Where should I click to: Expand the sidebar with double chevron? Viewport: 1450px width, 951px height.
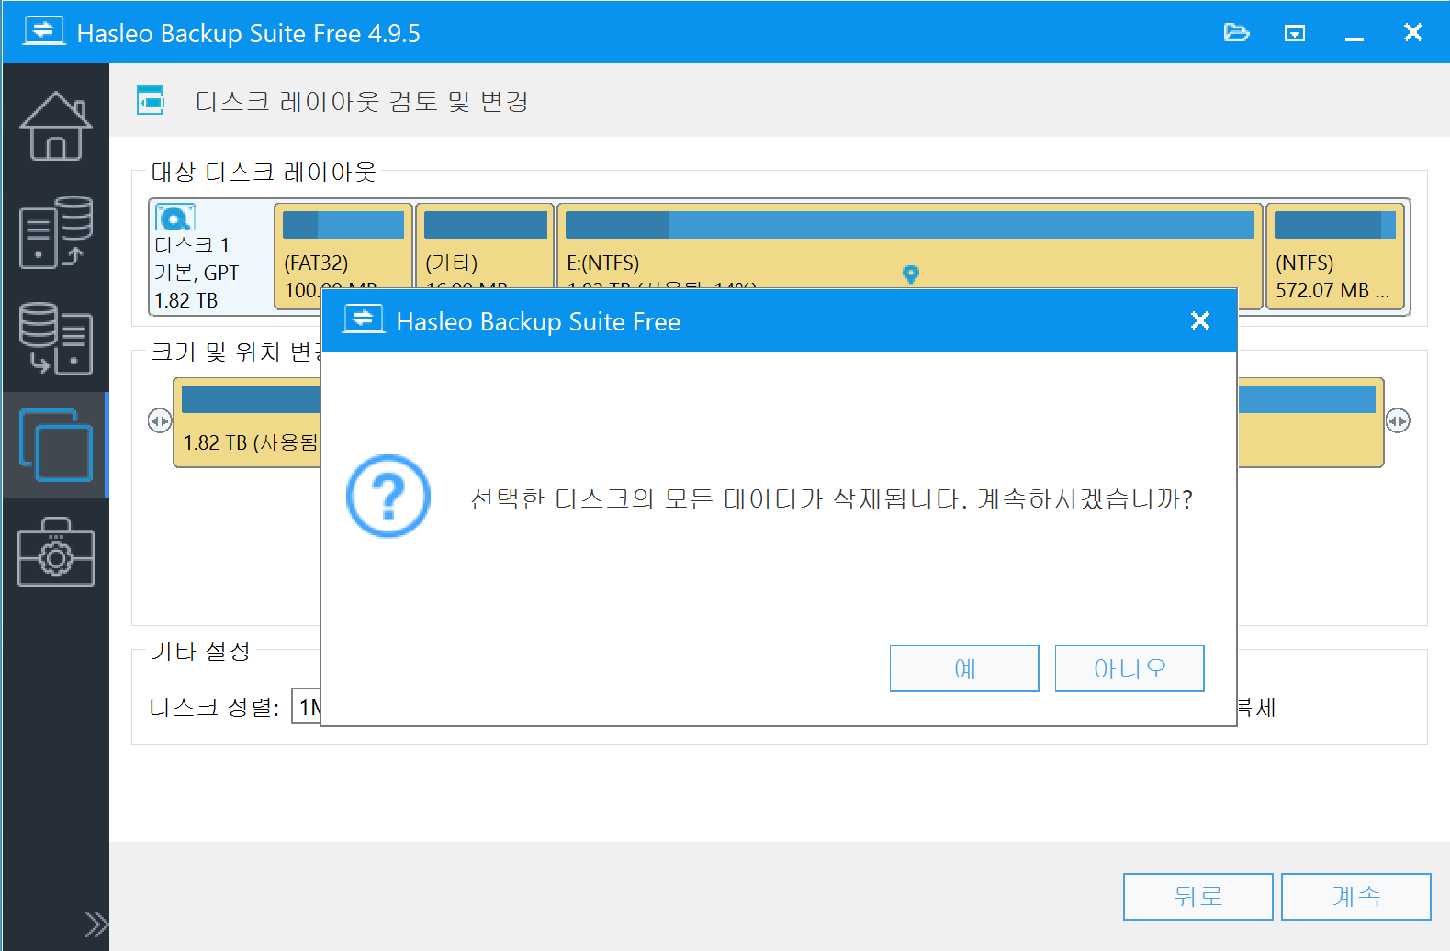click(x=96, y=923)
